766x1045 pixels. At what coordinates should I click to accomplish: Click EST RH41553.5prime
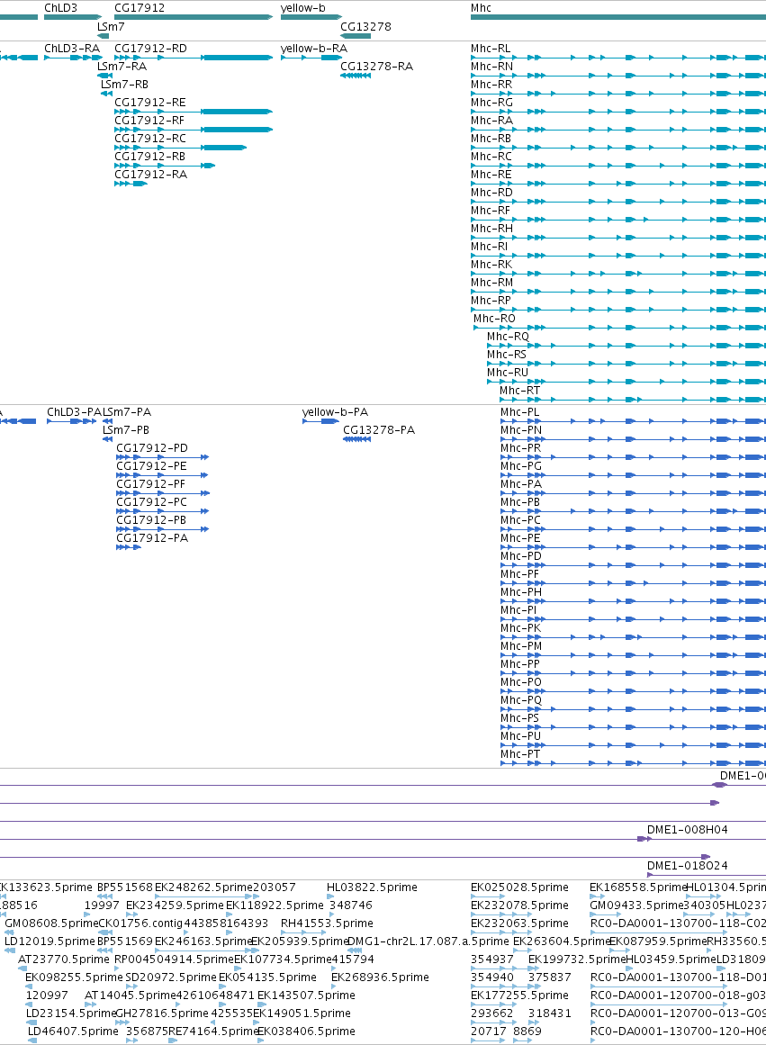tap(327, 923)
